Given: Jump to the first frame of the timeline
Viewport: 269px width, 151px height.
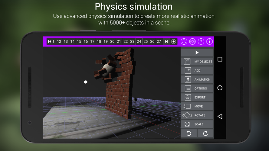Looking at the screenshot, I should pyautogui.click(x=50, y=41).
